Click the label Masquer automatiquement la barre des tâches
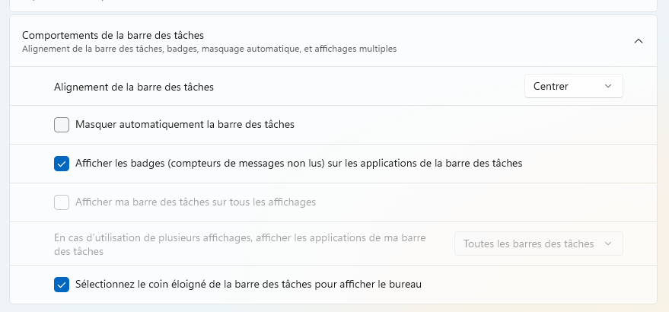The image size is (669, 312). tap(185, 125)
